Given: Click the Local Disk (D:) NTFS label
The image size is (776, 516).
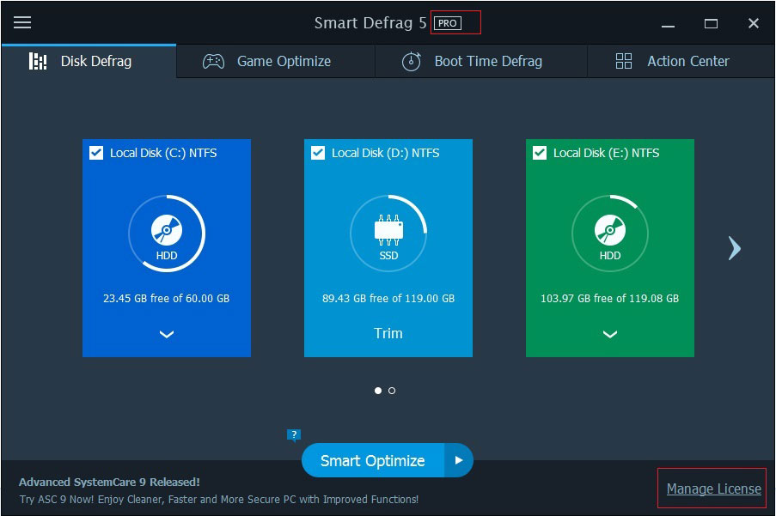Looking at the screenshot, I should (386, 153).
